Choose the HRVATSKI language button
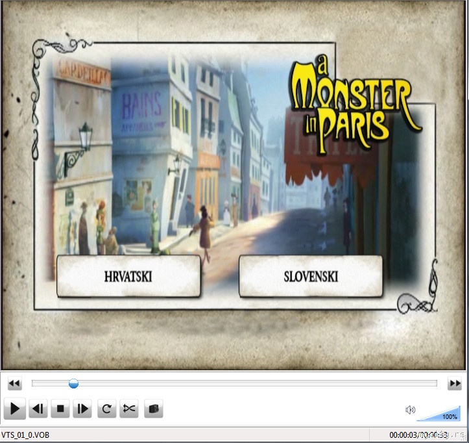469x443 pixels. pyautogui.click(x=128, y=277)
